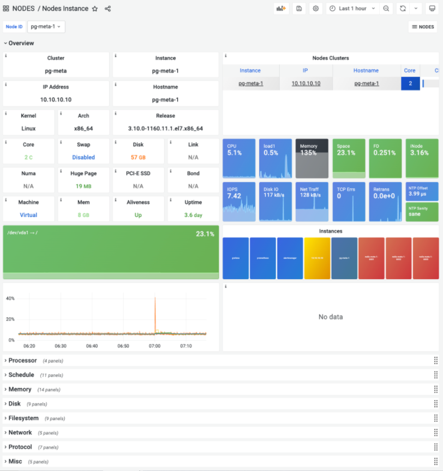Cycle view mode with monitor icon

click(432, 8)
